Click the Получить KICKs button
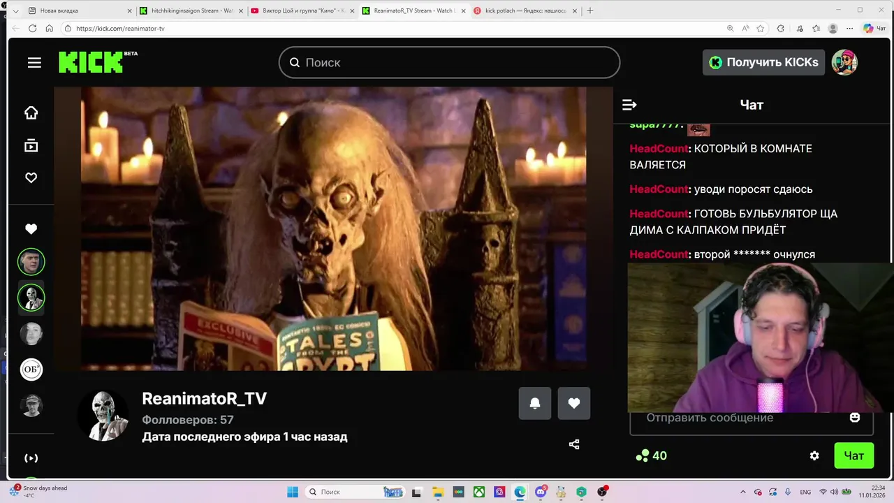 [763, 62]
